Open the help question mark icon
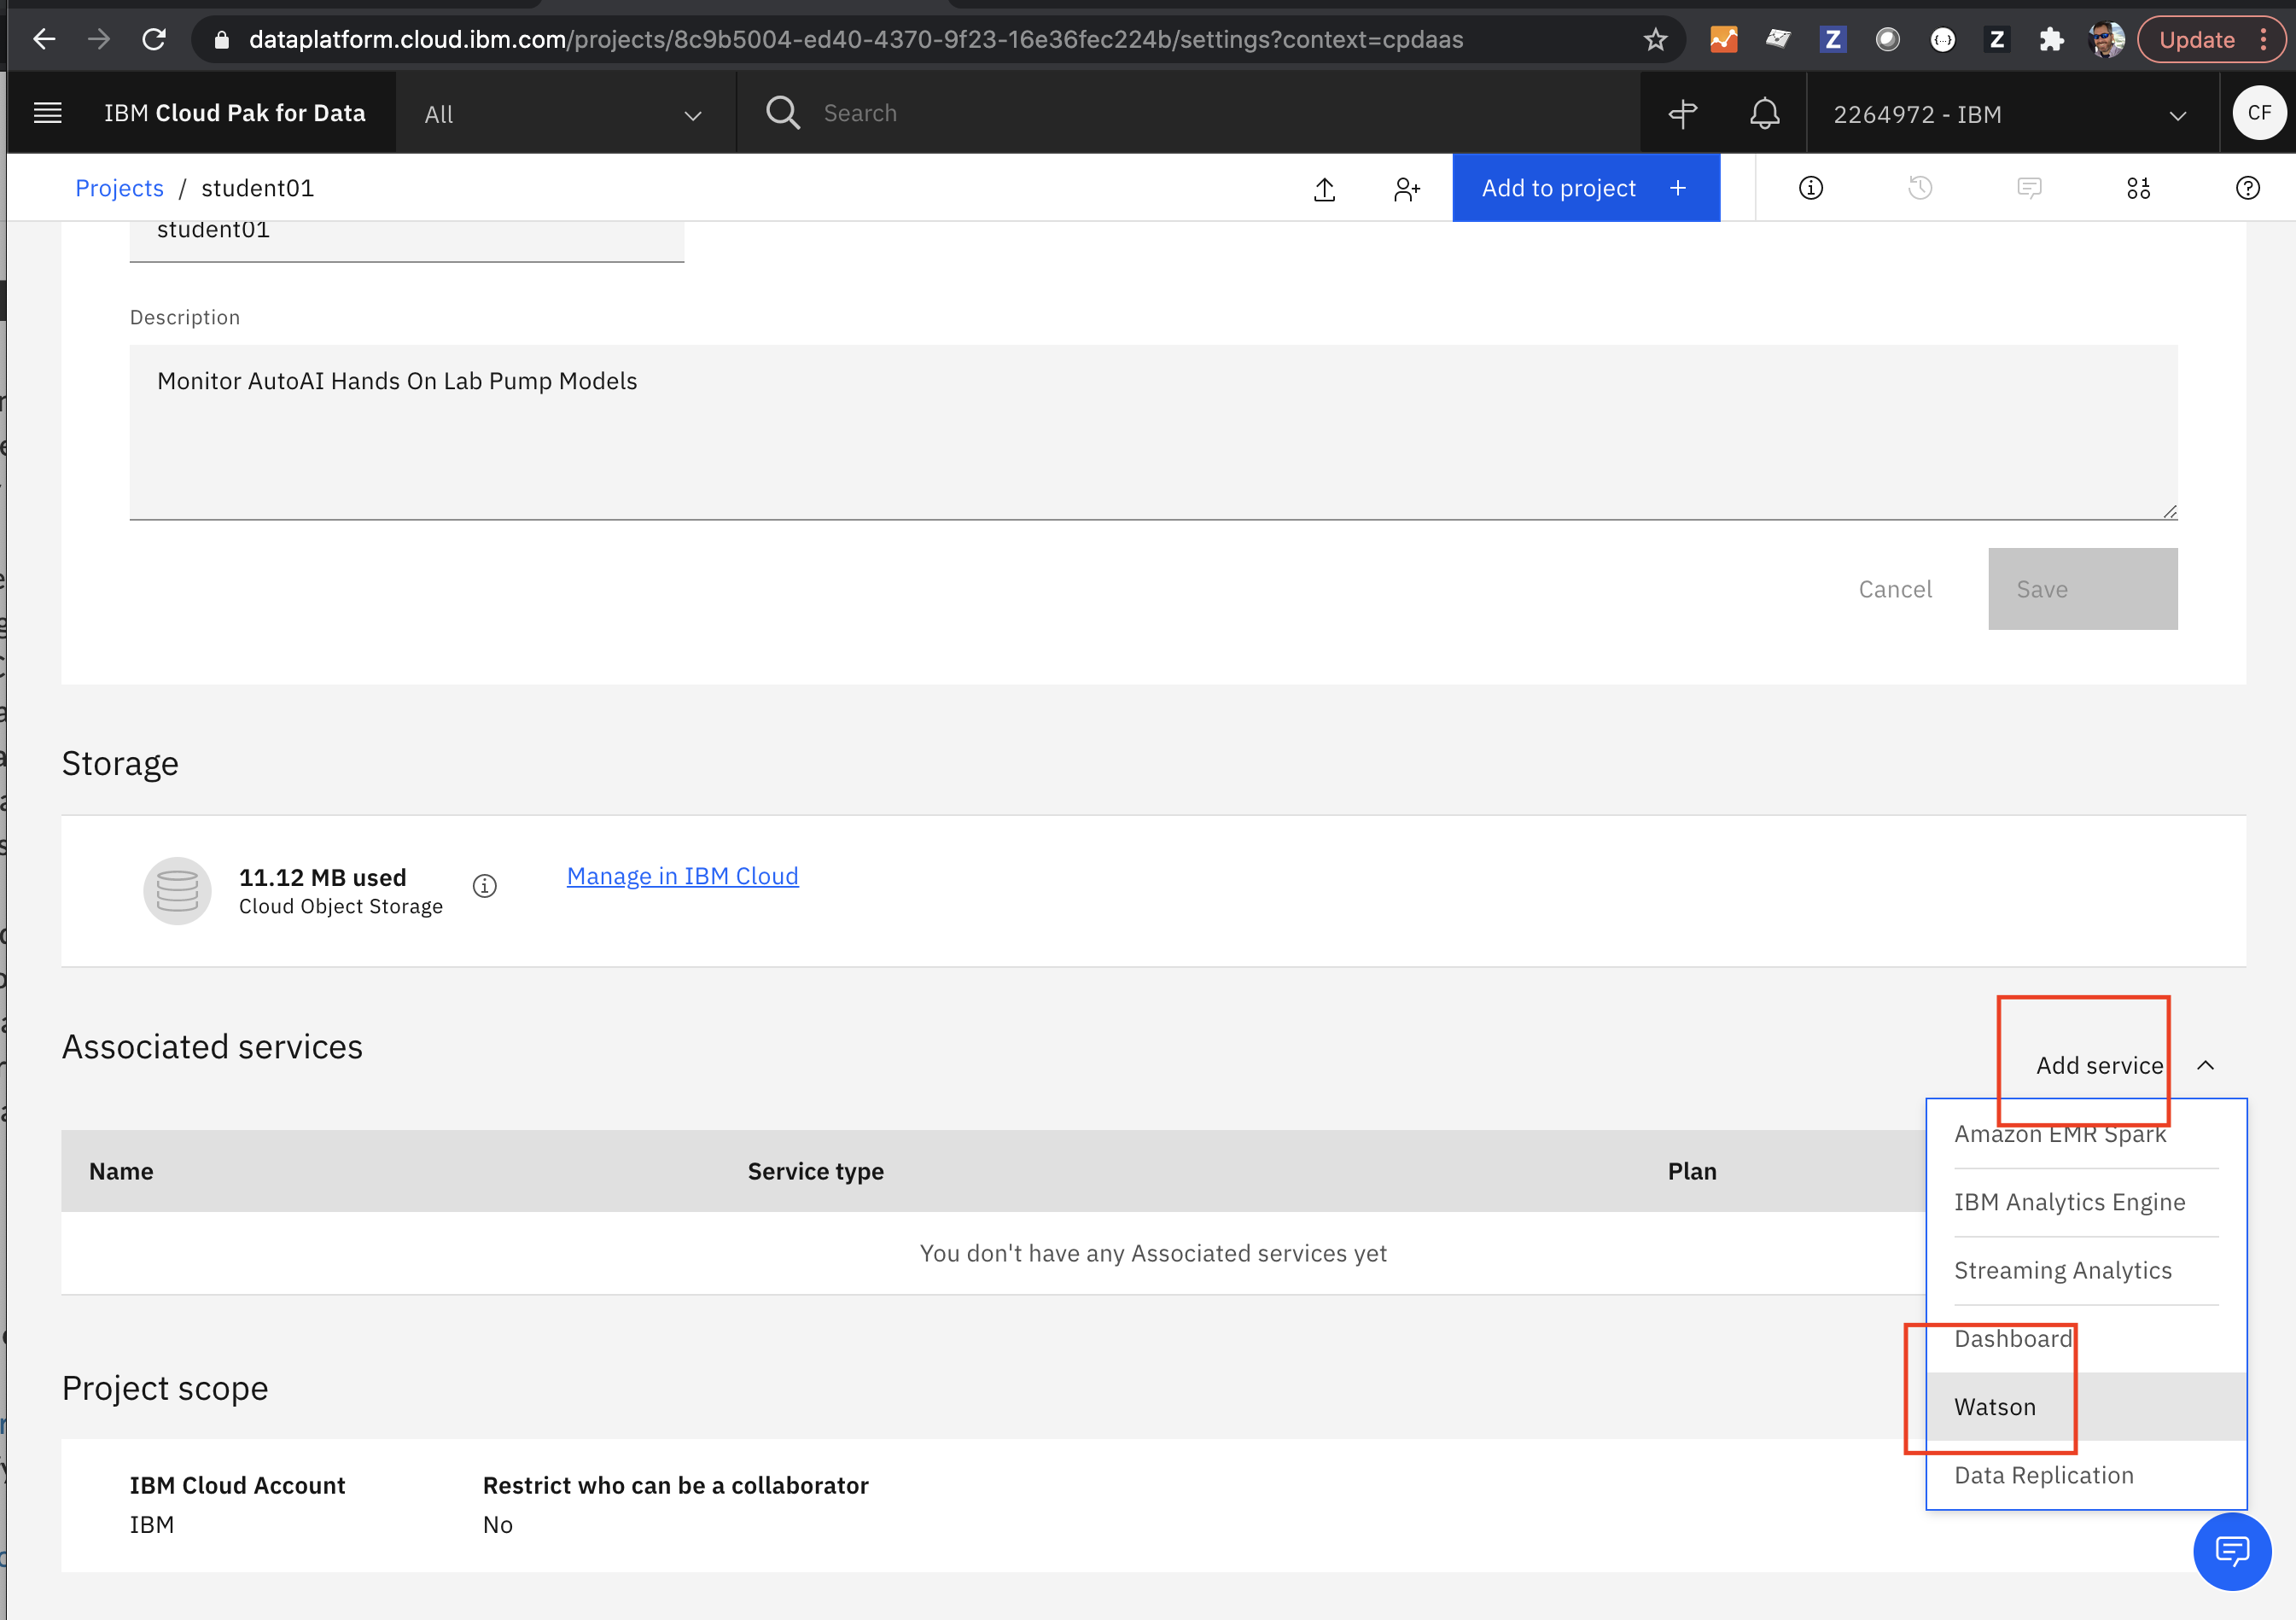Image resolution: width=2296 pixels, height=1620 pixels. pyautogui.click(x=2247, y=188)
